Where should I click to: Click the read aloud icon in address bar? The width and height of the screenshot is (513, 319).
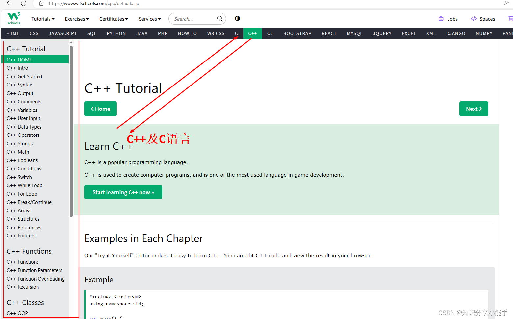click(x=506, y=3)
